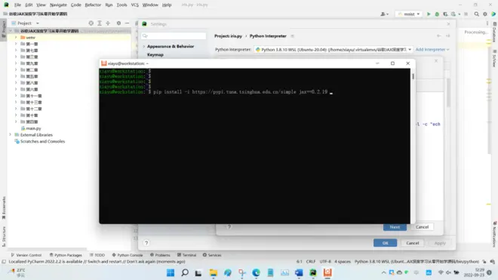This screenshot has width=498, height=280.
Task: Open Project panel options gear
Action: (118, 23)
